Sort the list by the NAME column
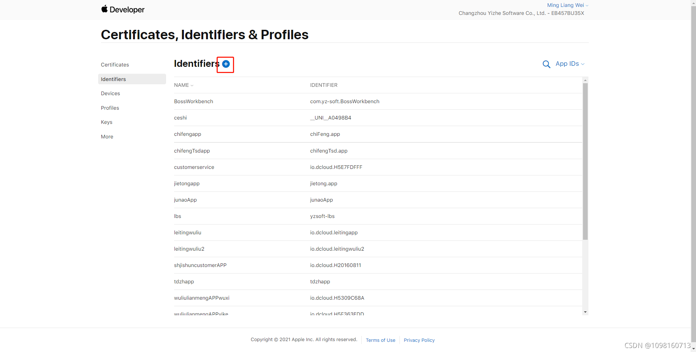 point(184,85)
